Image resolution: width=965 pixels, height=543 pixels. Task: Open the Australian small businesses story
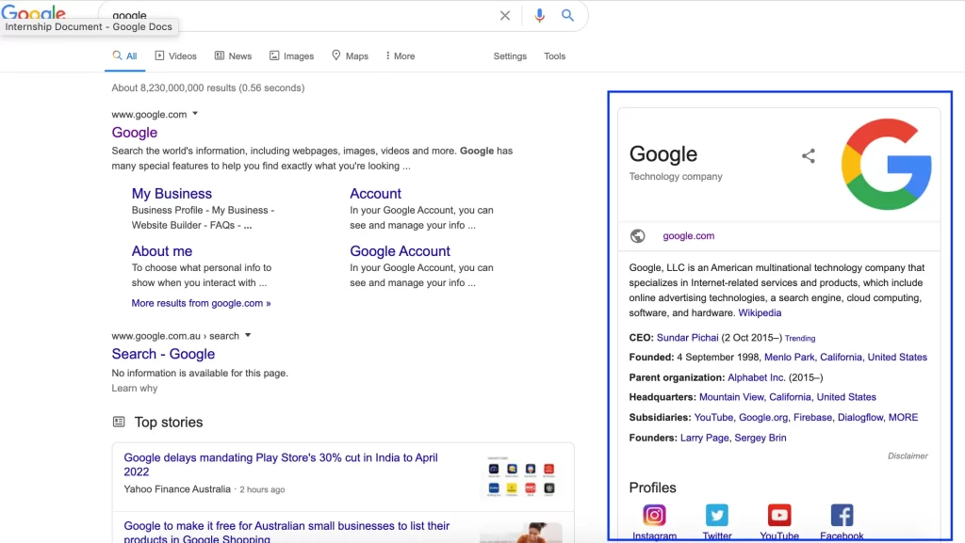pyautogui.click(x=286, y=532)
